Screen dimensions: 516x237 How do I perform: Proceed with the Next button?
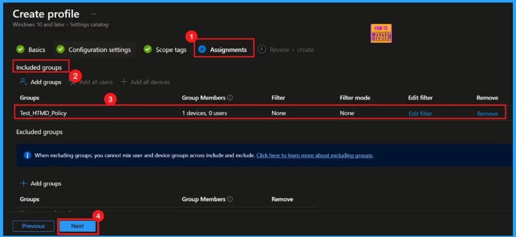point(78,226)
